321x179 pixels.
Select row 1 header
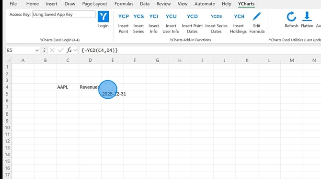pyautogui.click(x=7, y=67)
